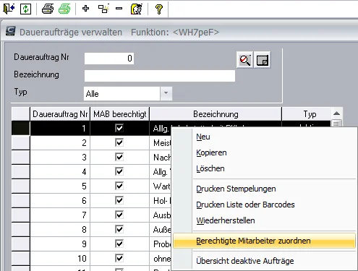This screenshot has width=358, height=271.
Task: Toggle MAB berechtigt checkbox in row 1
Action: pyautogui.click(x=119, y=128)
